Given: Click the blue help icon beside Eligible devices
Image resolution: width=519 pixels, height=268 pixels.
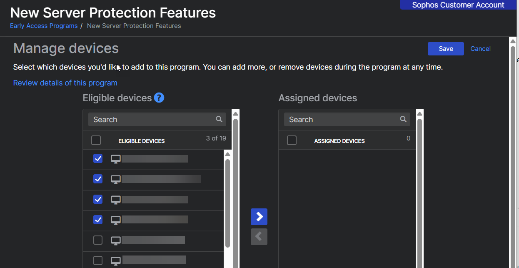Looking at the screenshot, I should coord(159,98).
